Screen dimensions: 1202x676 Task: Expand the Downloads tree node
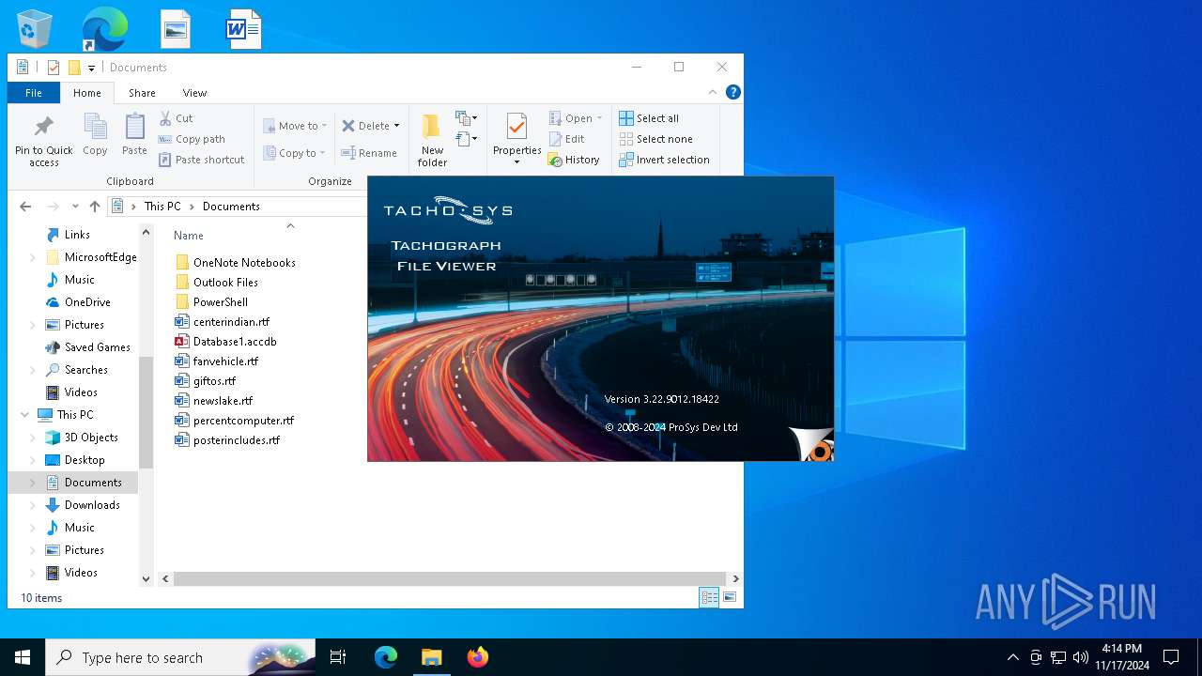33,505
